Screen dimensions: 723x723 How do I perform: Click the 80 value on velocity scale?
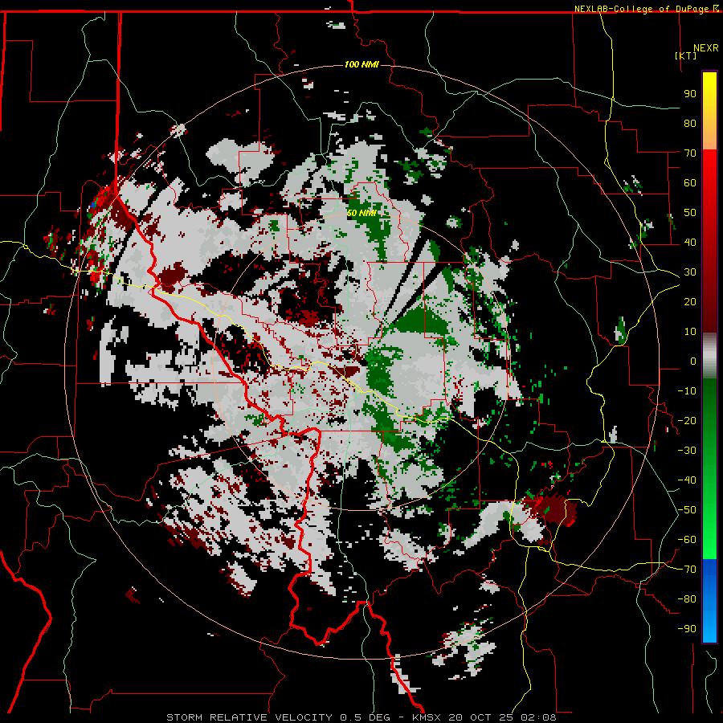coord(690,124)
